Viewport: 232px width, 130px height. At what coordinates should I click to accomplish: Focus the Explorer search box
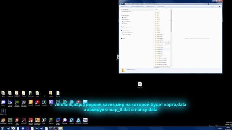coord(215,4)
